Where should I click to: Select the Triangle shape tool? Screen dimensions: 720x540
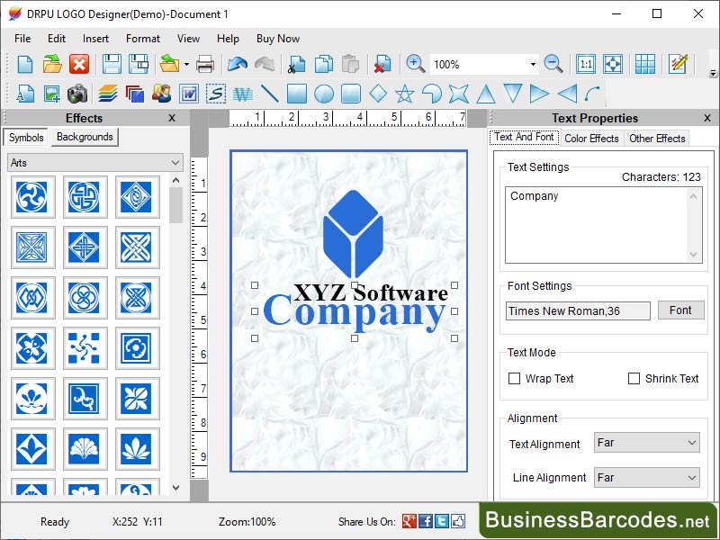[x=486, y=93]
